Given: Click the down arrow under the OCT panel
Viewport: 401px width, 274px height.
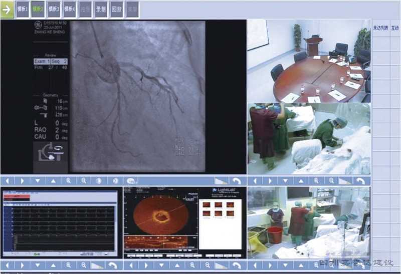Looking at the screenshot, I should tap(161, 265).
